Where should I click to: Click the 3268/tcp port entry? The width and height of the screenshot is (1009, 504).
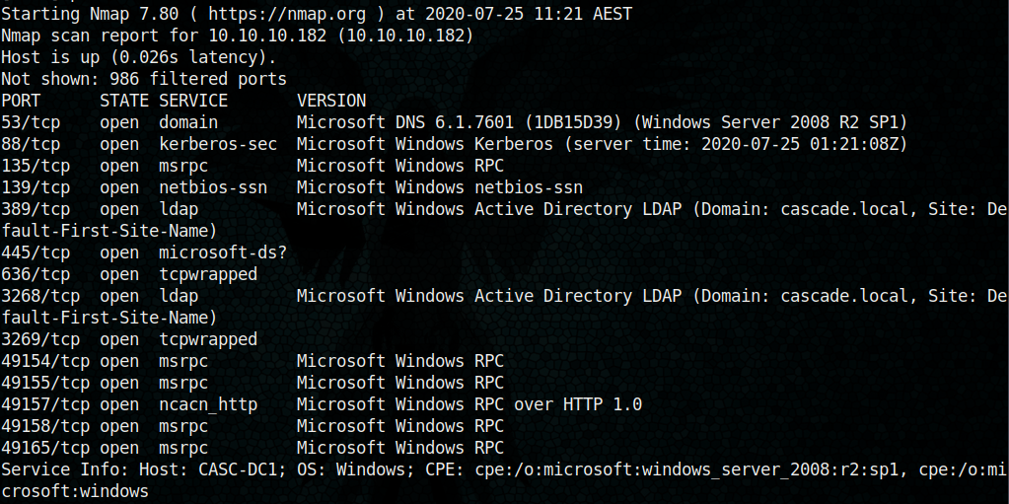click(x=40, y=296)
